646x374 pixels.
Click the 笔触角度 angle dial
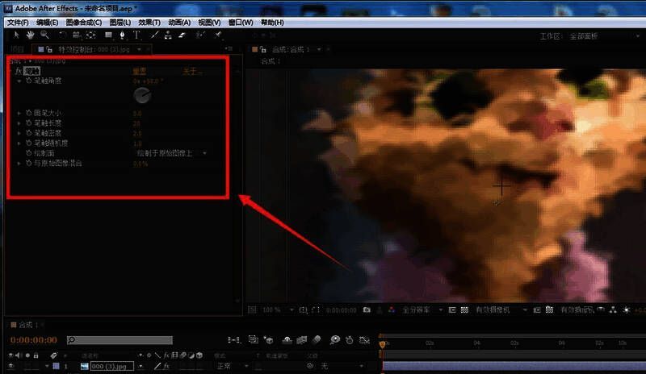tap(142, 96)
